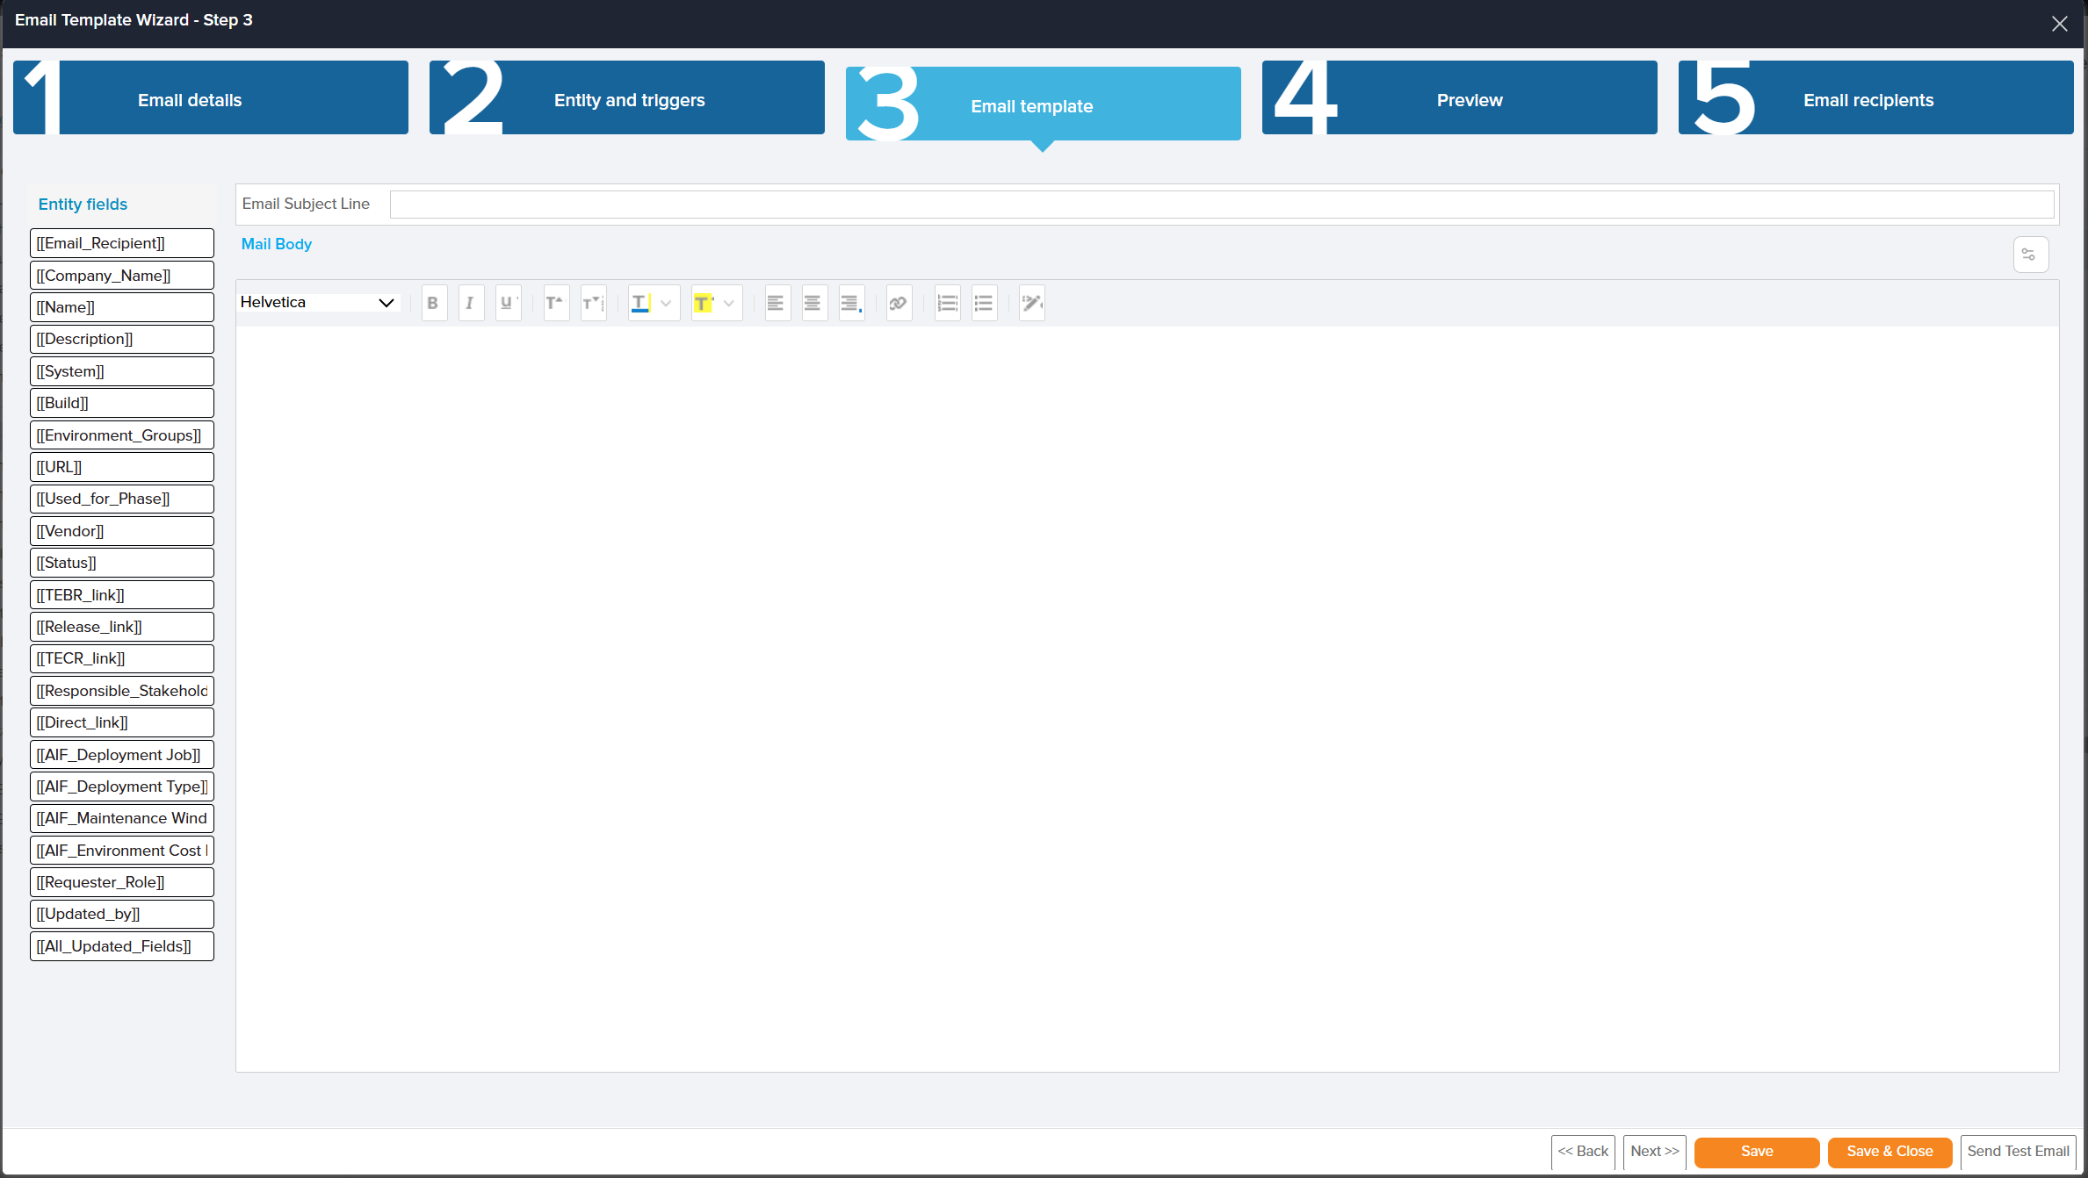This screenshot has height=1178, width=2088.
Task: Align text left in mail body
Action: (776, 303)
